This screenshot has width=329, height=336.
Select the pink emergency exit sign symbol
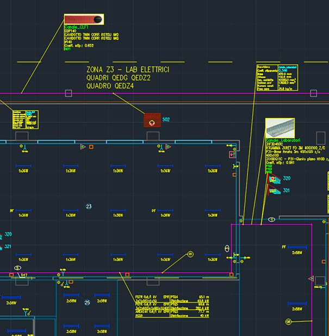[233, 155]
